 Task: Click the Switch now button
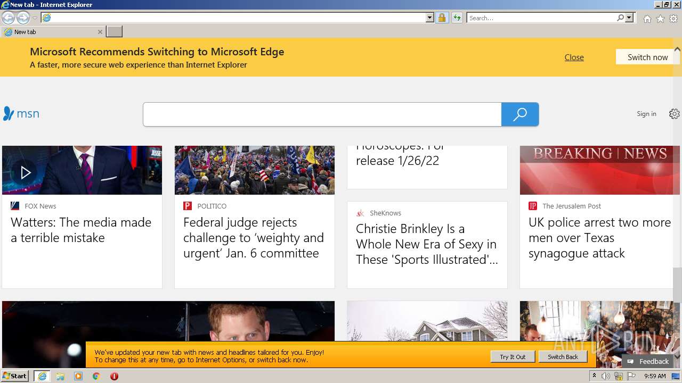pyautogui.click(x=647, y=57)
